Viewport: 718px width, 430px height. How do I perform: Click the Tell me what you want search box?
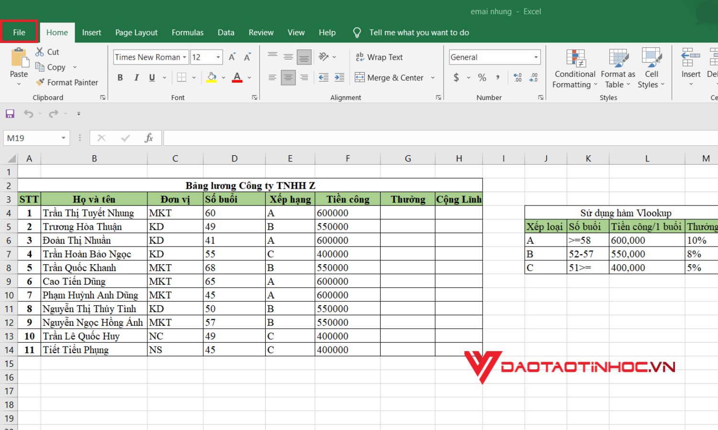coord(419,32)
